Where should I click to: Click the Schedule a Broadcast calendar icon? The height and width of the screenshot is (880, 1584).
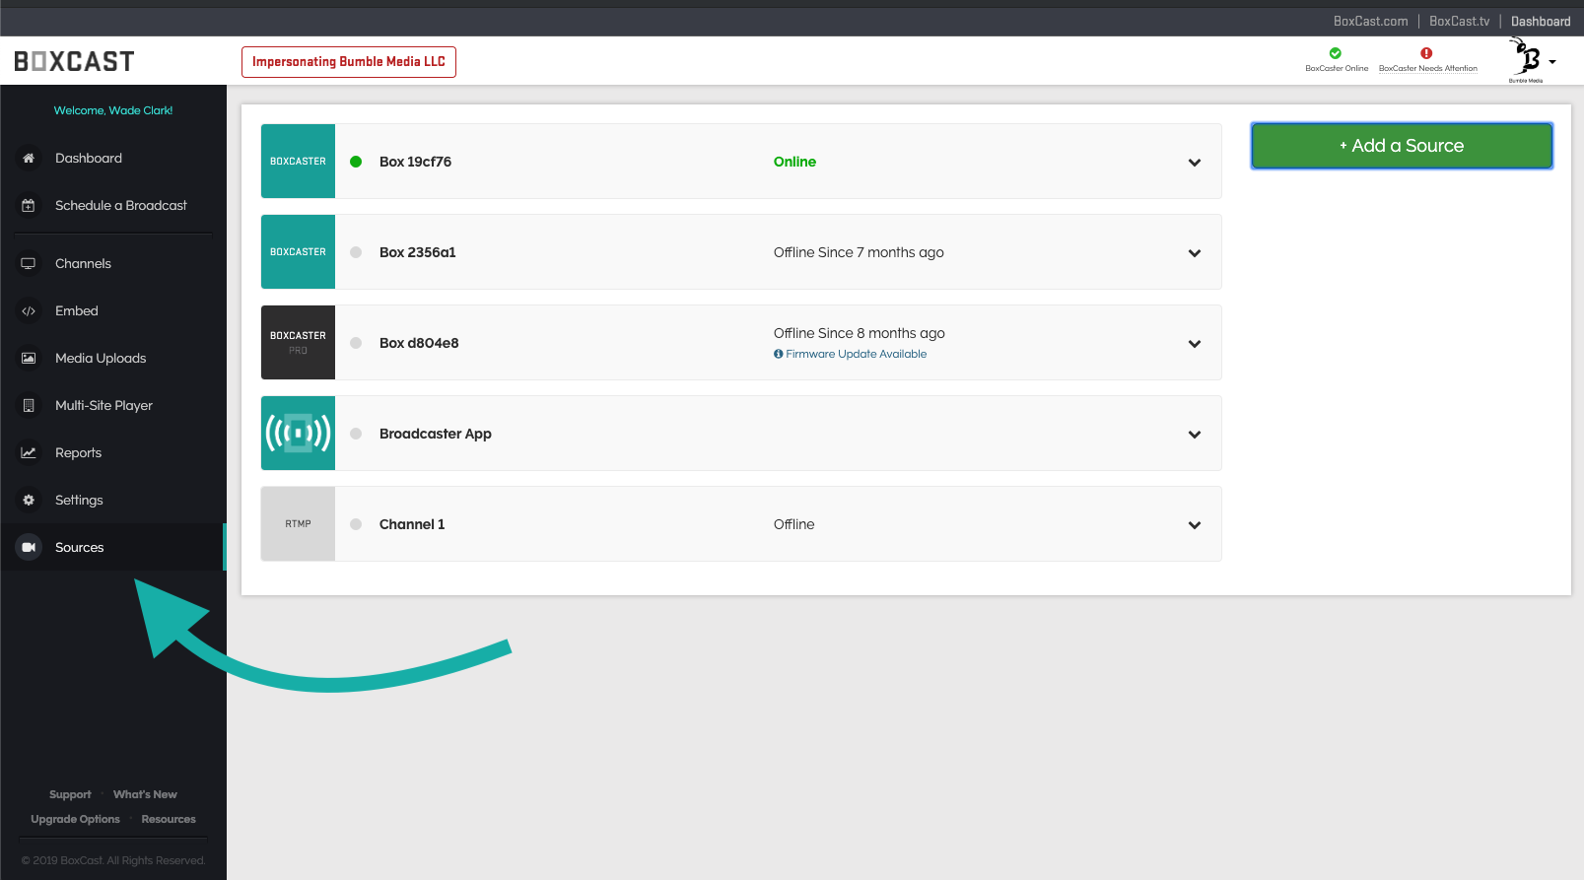coord(29,205)
